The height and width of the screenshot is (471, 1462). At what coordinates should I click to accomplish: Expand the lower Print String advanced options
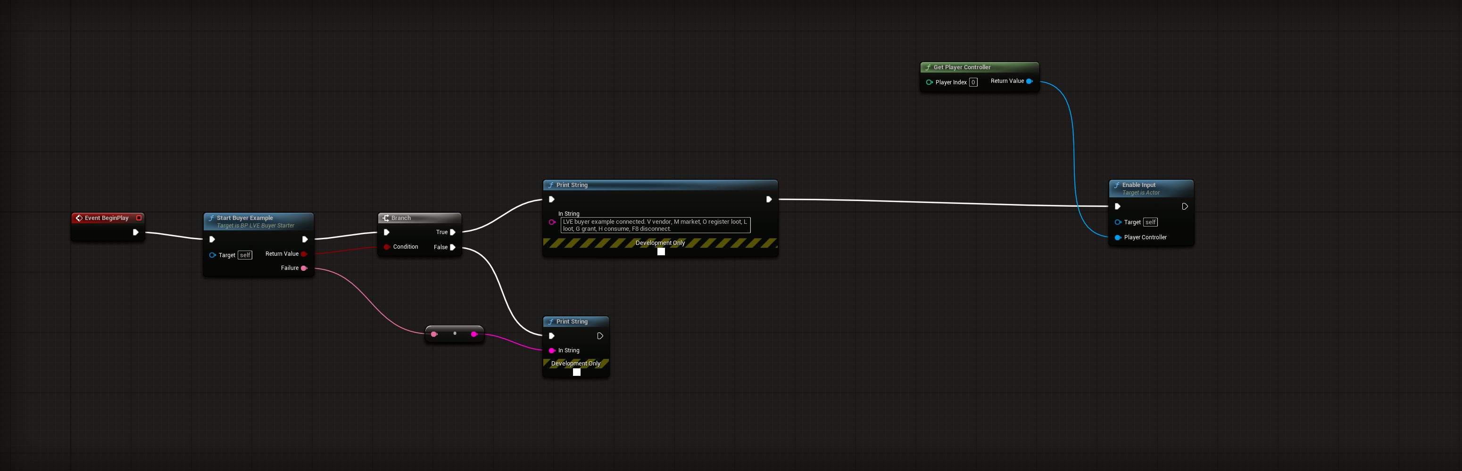[577, 373]
